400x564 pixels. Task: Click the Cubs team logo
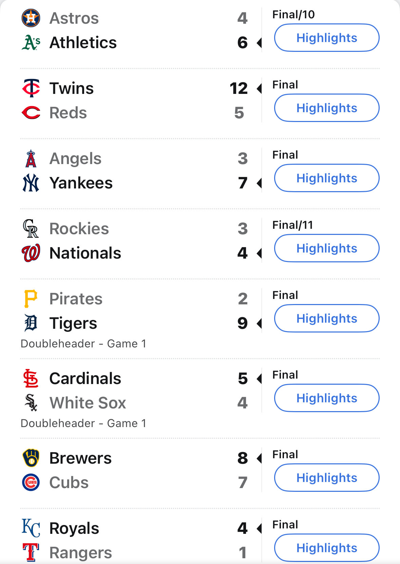(x=31, y=482)
